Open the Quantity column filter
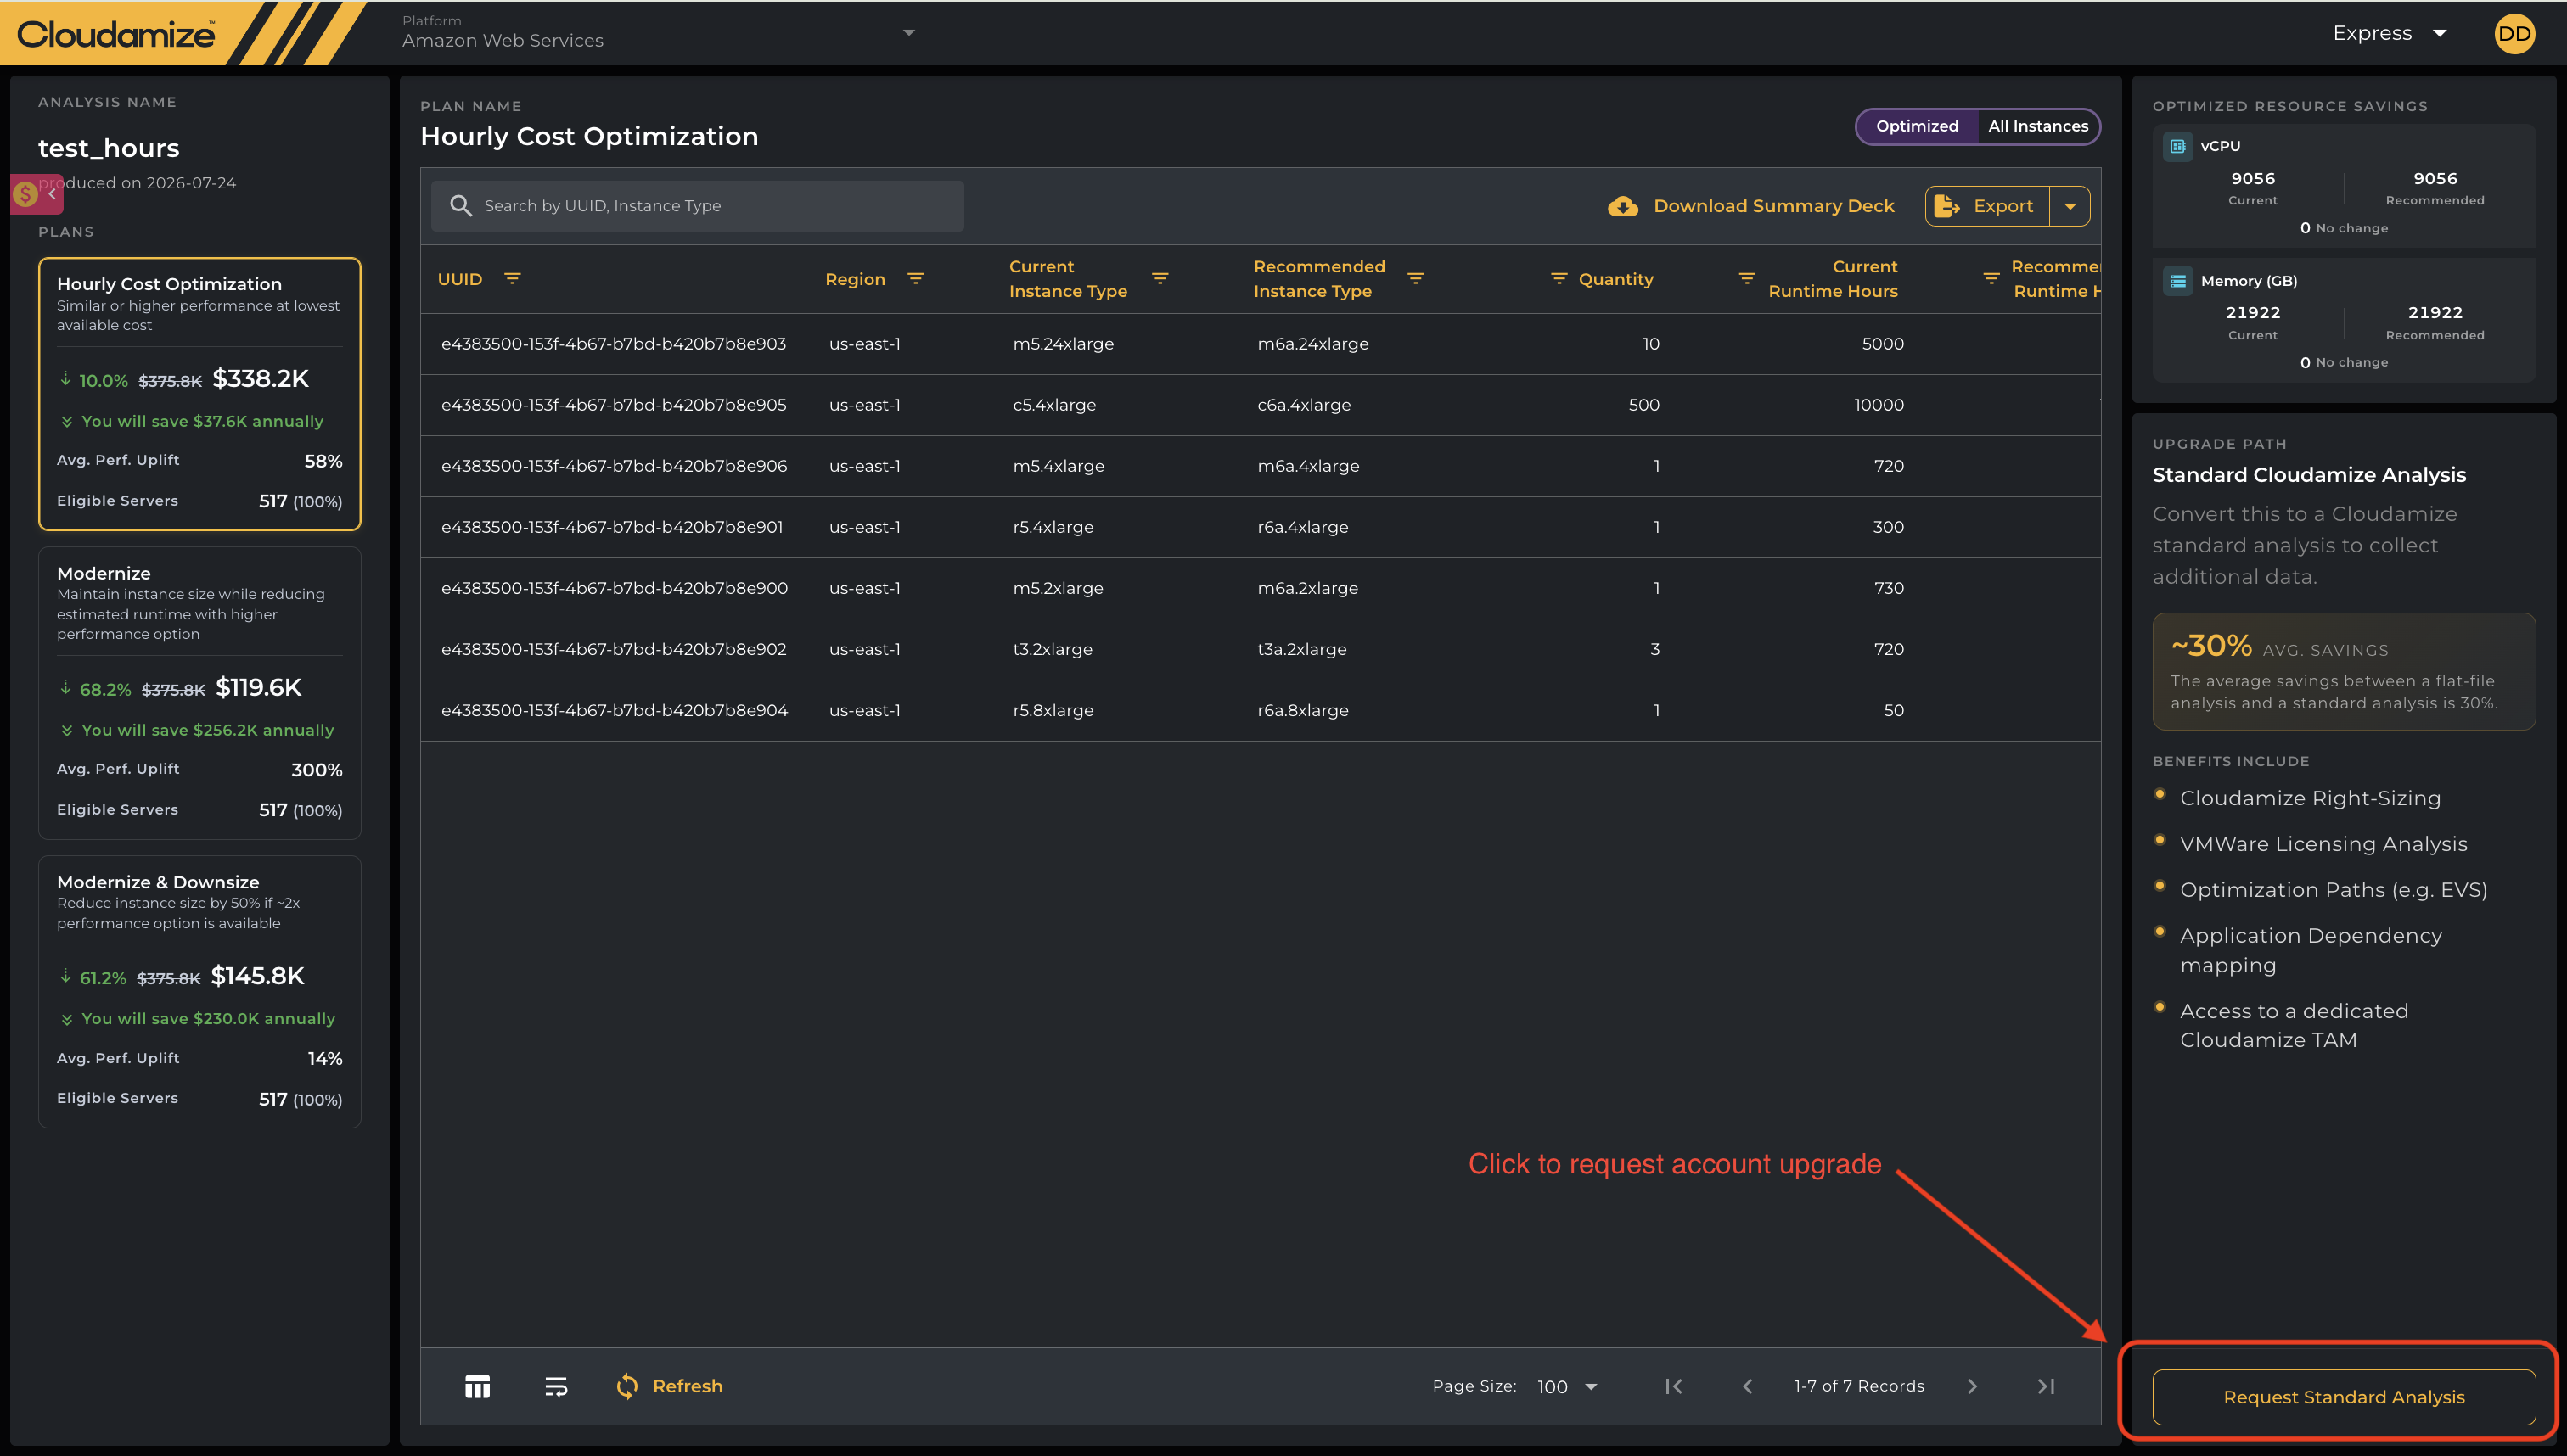 point(1559,279)
